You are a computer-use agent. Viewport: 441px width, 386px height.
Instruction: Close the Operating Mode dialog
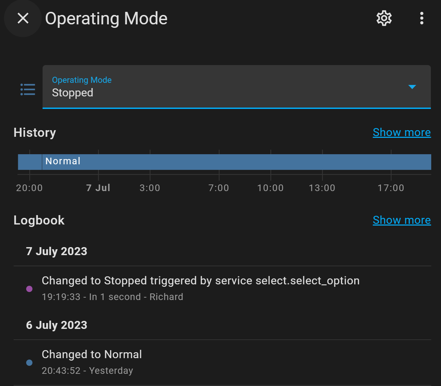coord(23,18)
